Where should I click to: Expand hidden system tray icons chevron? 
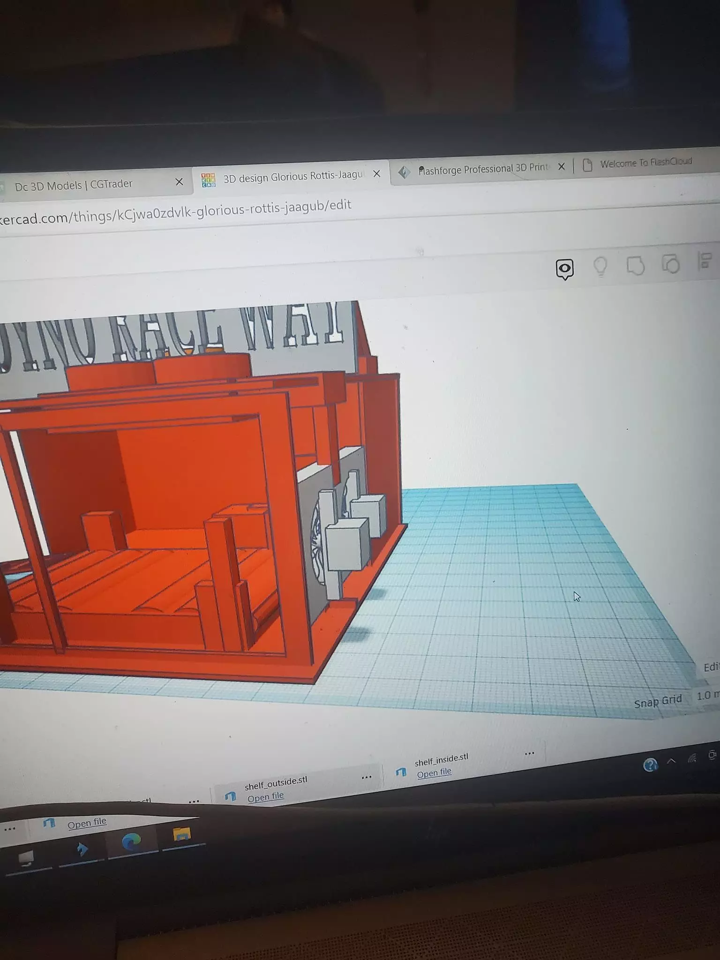[x=671, y=761]
